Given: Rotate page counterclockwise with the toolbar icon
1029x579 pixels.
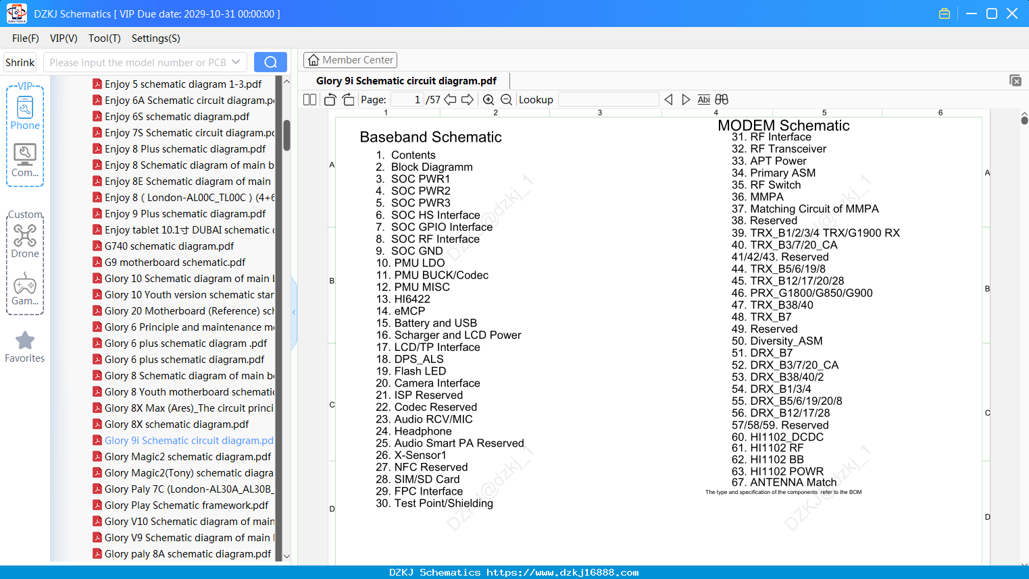Looking at the screenshot, I should tap(330, 100).
